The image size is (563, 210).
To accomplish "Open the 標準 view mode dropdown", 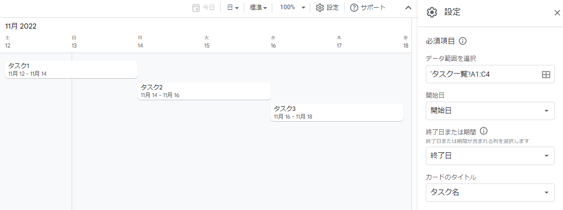I will (258, 8).
